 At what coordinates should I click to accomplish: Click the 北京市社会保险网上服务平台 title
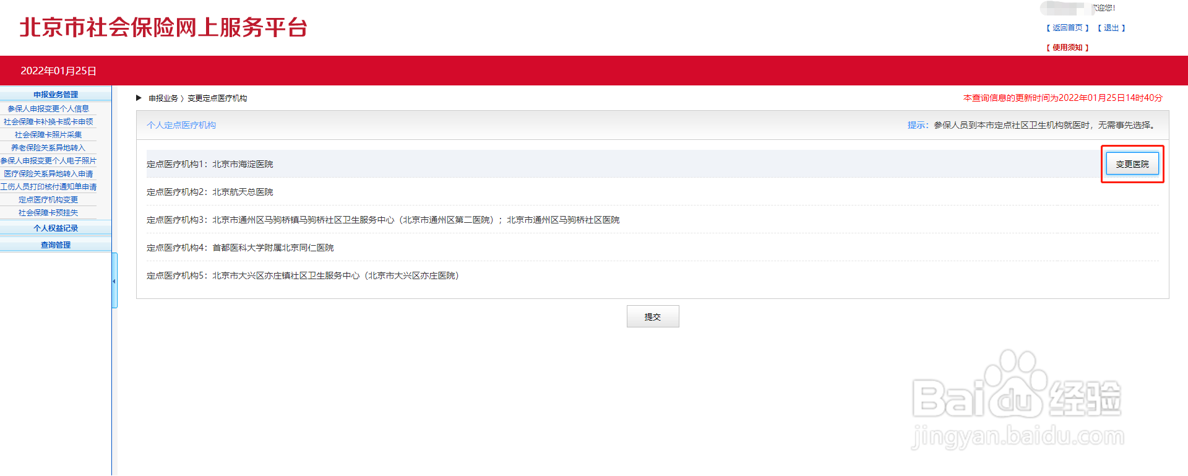click(x=163, y=27)
